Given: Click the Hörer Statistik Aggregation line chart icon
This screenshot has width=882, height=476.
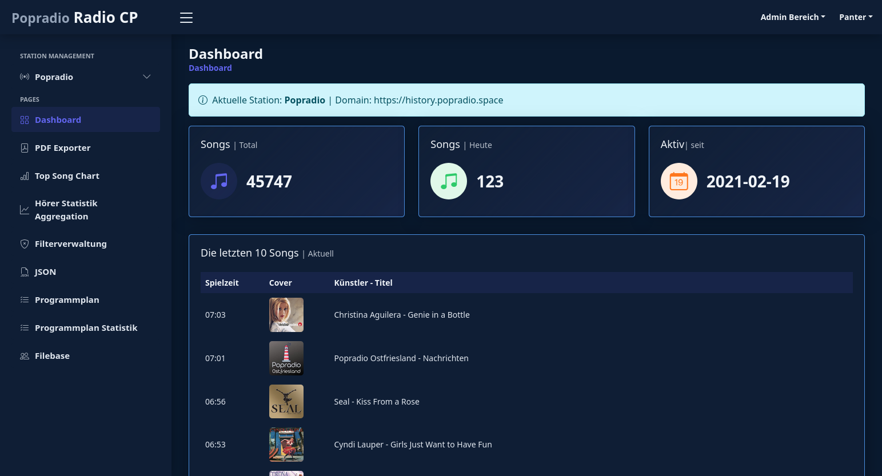Looking at the screenshot, I should click(24, 209).
